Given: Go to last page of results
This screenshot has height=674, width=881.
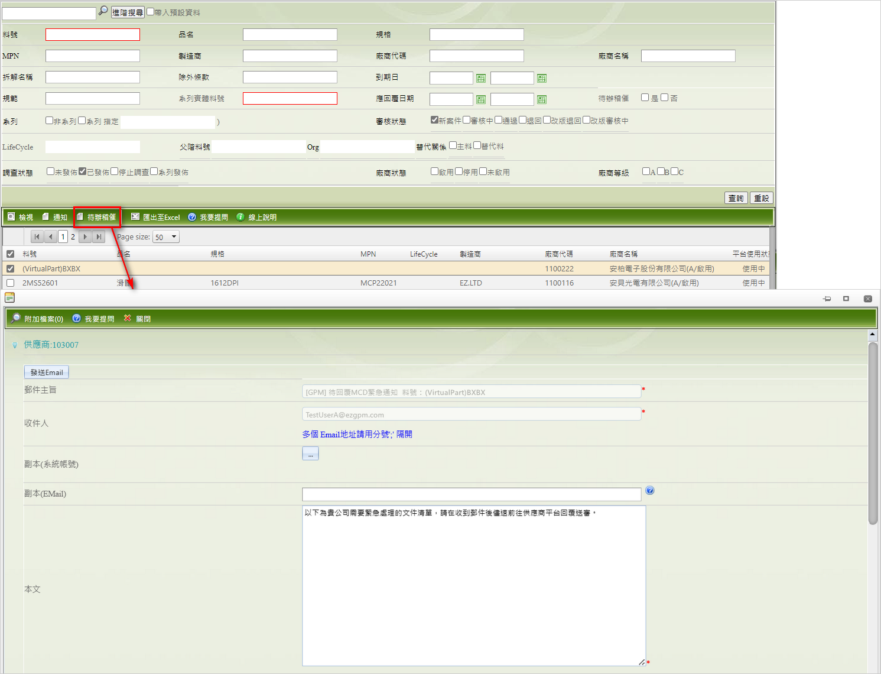Looking at the screenshot, I should click(x=99, y=237).
